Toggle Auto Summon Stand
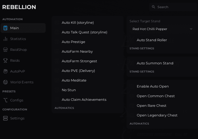 pyautogui.click(x=132, y=63)
